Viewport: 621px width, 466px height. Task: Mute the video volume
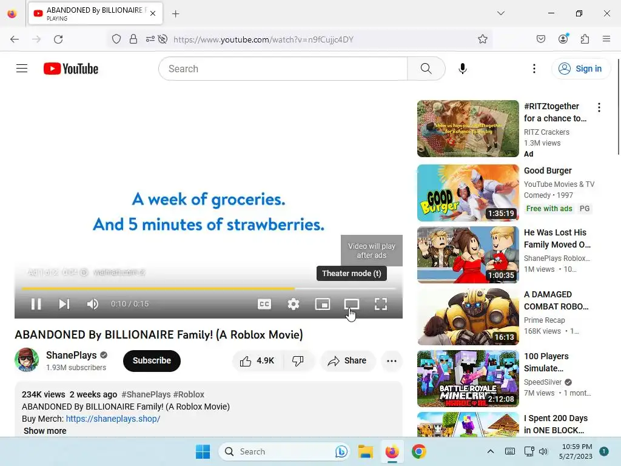(93, 304)
